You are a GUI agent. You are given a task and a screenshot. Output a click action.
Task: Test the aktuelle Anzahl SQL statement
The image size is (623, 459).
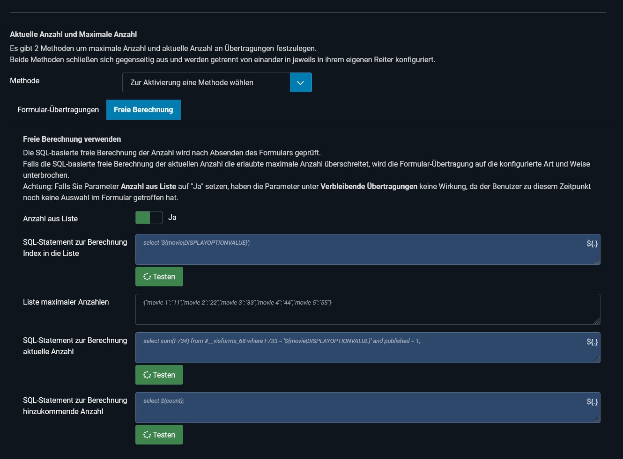(x=159, y=375)
